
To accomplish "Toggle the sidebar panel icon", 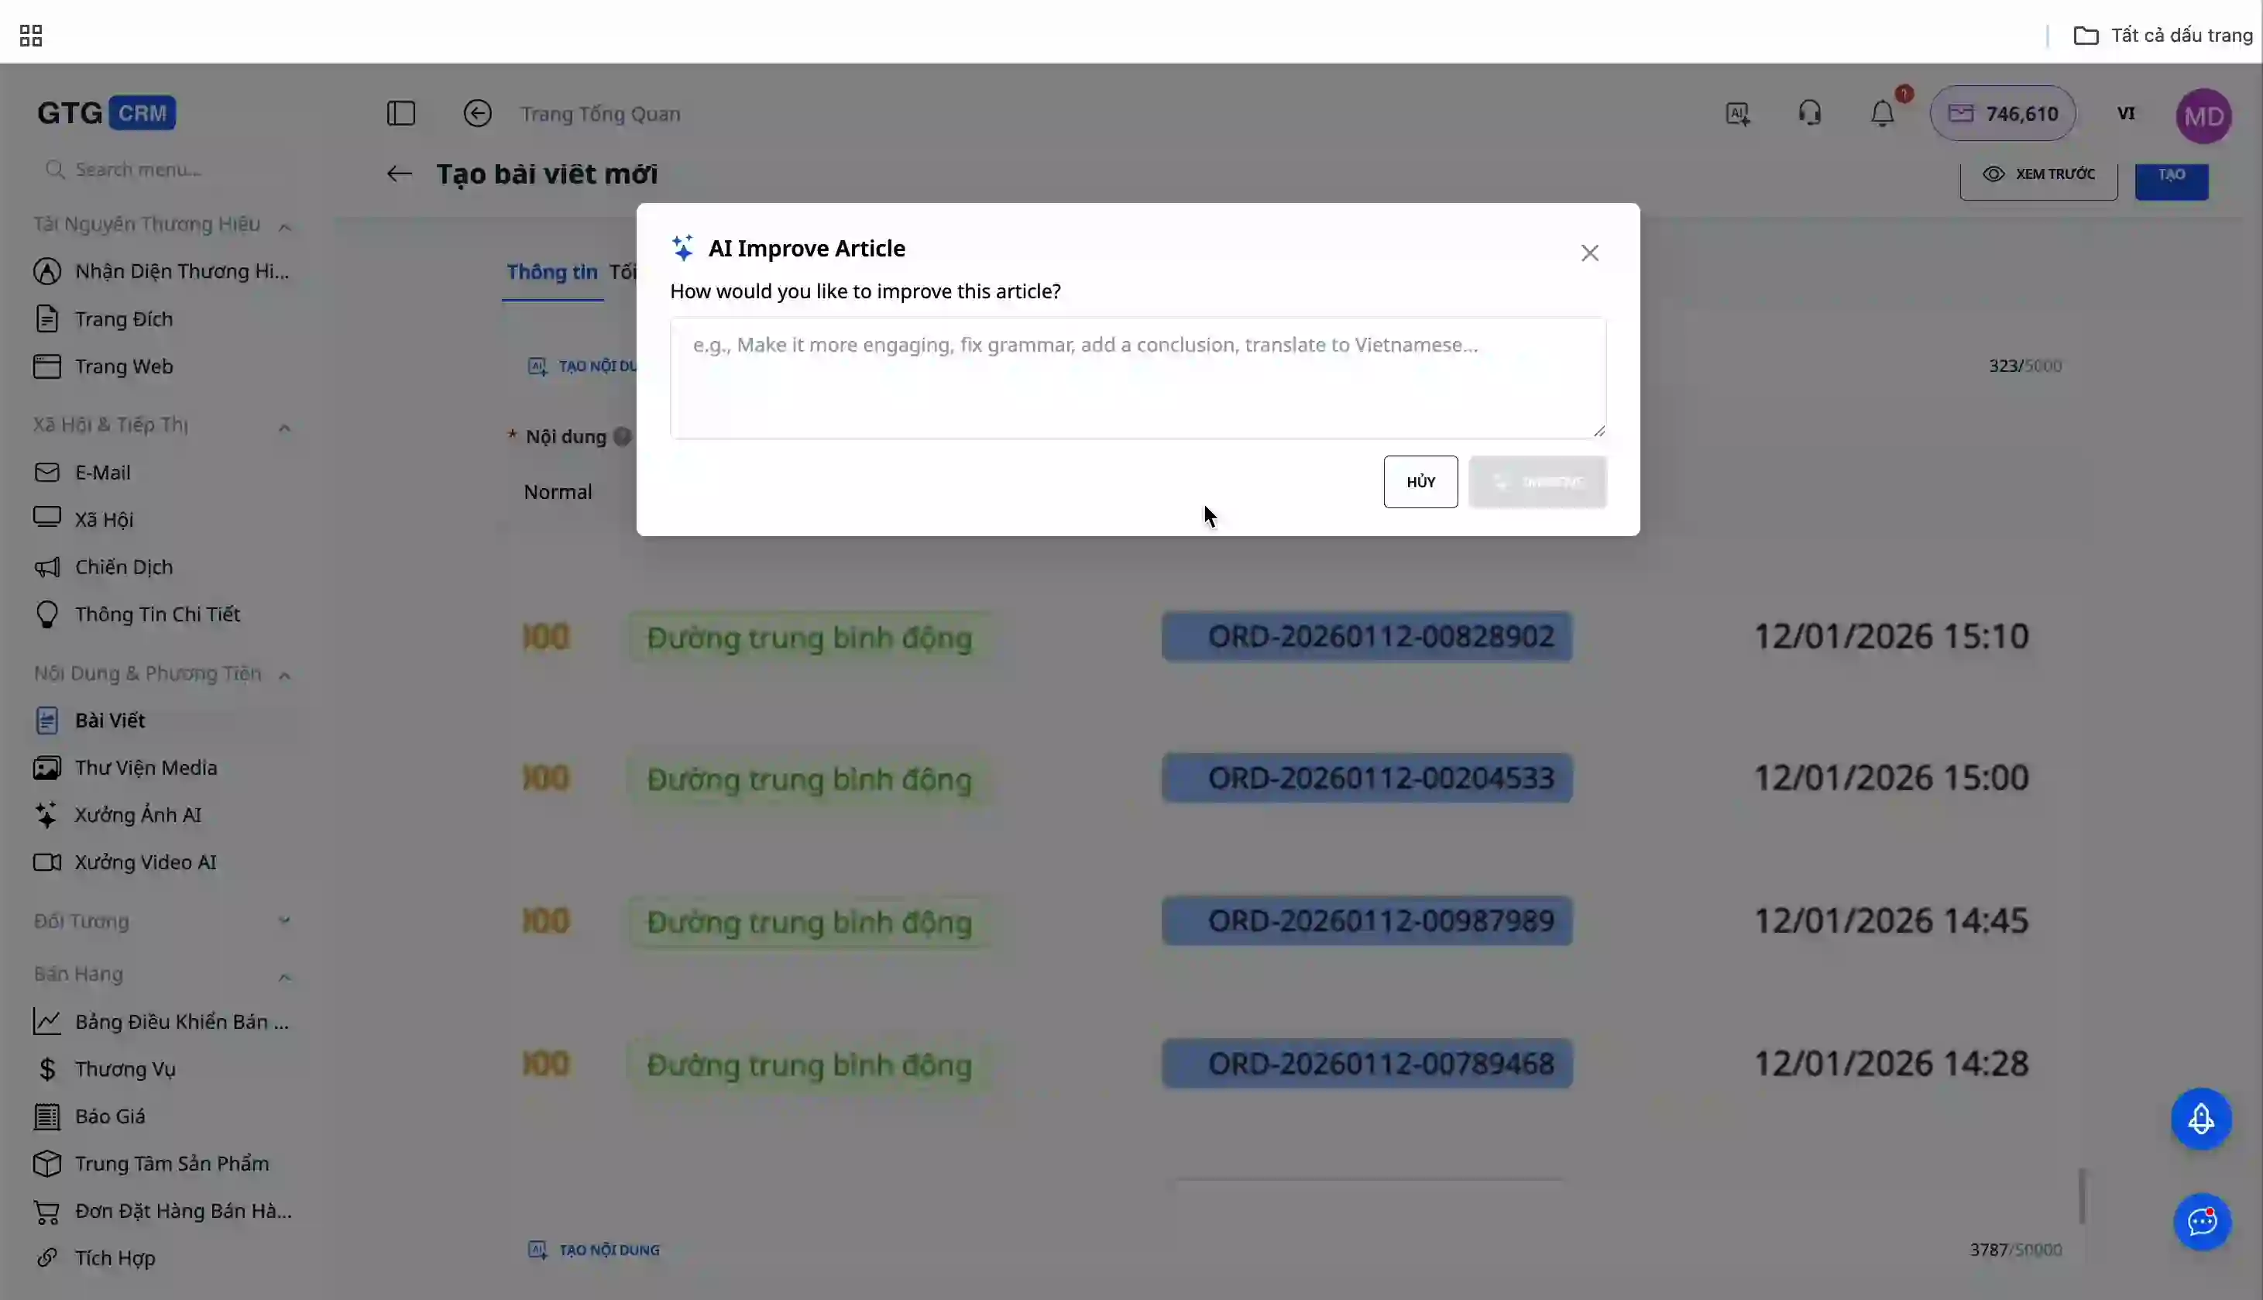I will pyautogui.click(x=400, y=113).
